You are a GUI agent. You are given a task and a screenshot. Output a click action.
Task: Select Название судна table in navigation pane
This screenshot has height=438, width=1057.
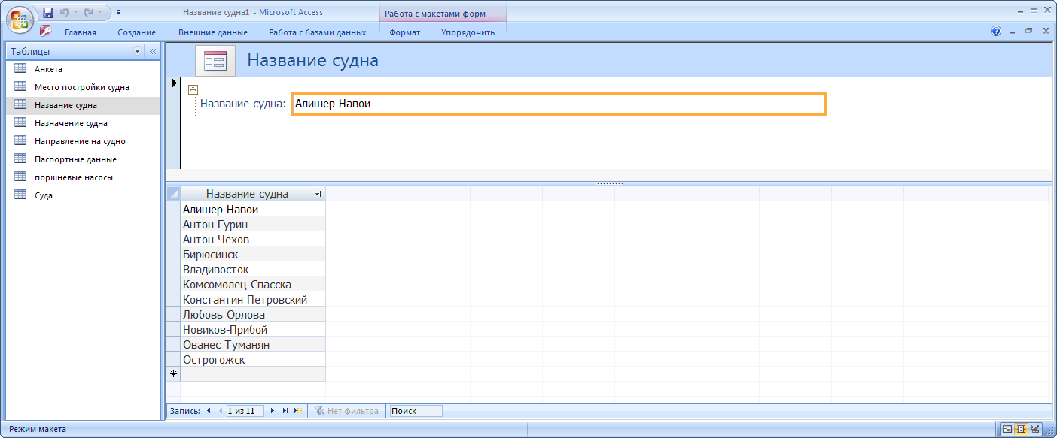84,105
